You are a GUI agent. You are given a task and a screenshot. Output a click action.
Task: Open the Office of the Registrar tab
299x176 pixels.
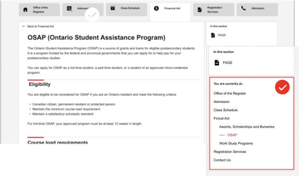pyautogui.click(x=39, y=10)
